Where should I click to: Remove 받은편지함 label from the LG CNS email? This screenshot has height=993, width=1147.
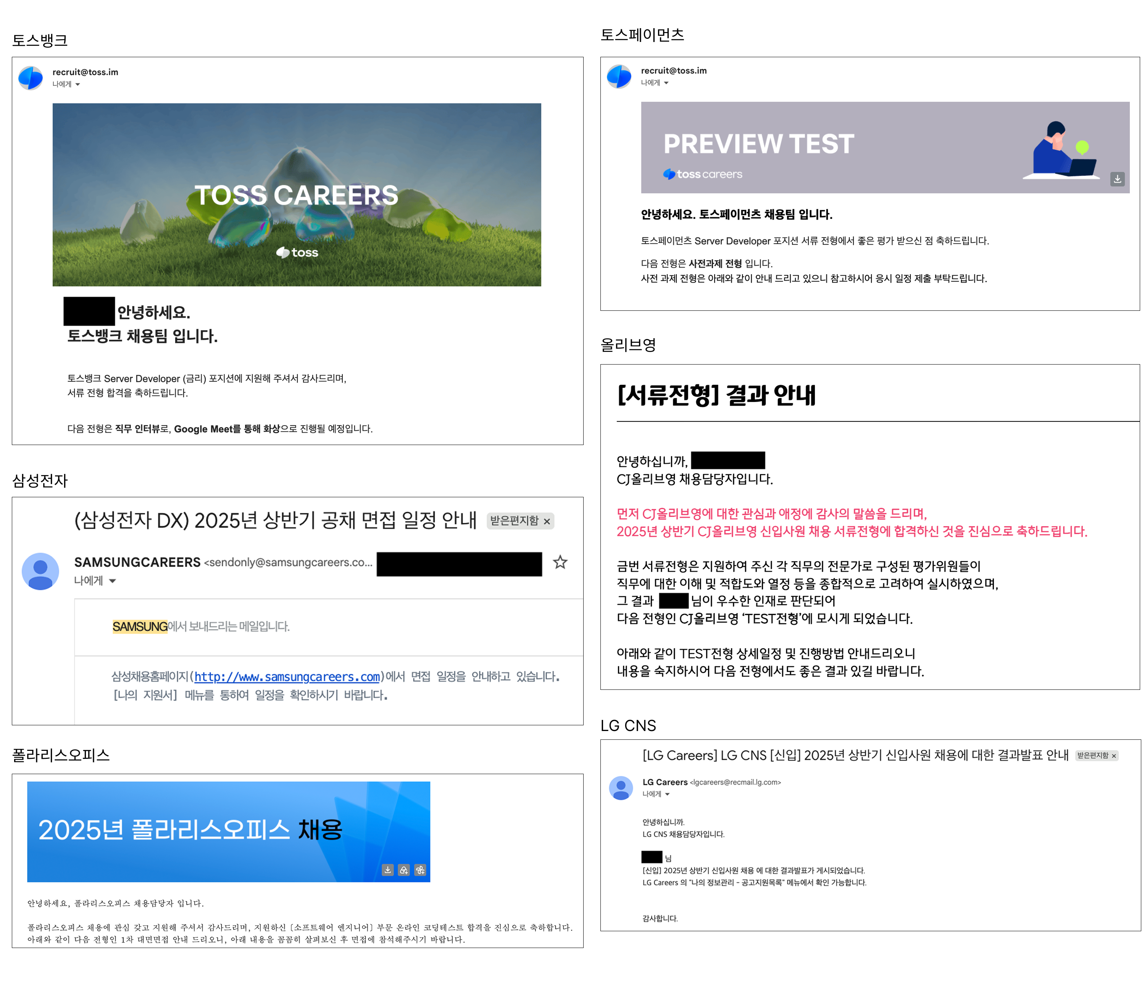[x=1114, y=756]
